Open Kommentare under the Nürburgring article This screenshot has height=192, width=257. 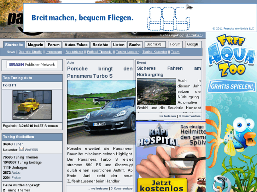click(189, 116)
